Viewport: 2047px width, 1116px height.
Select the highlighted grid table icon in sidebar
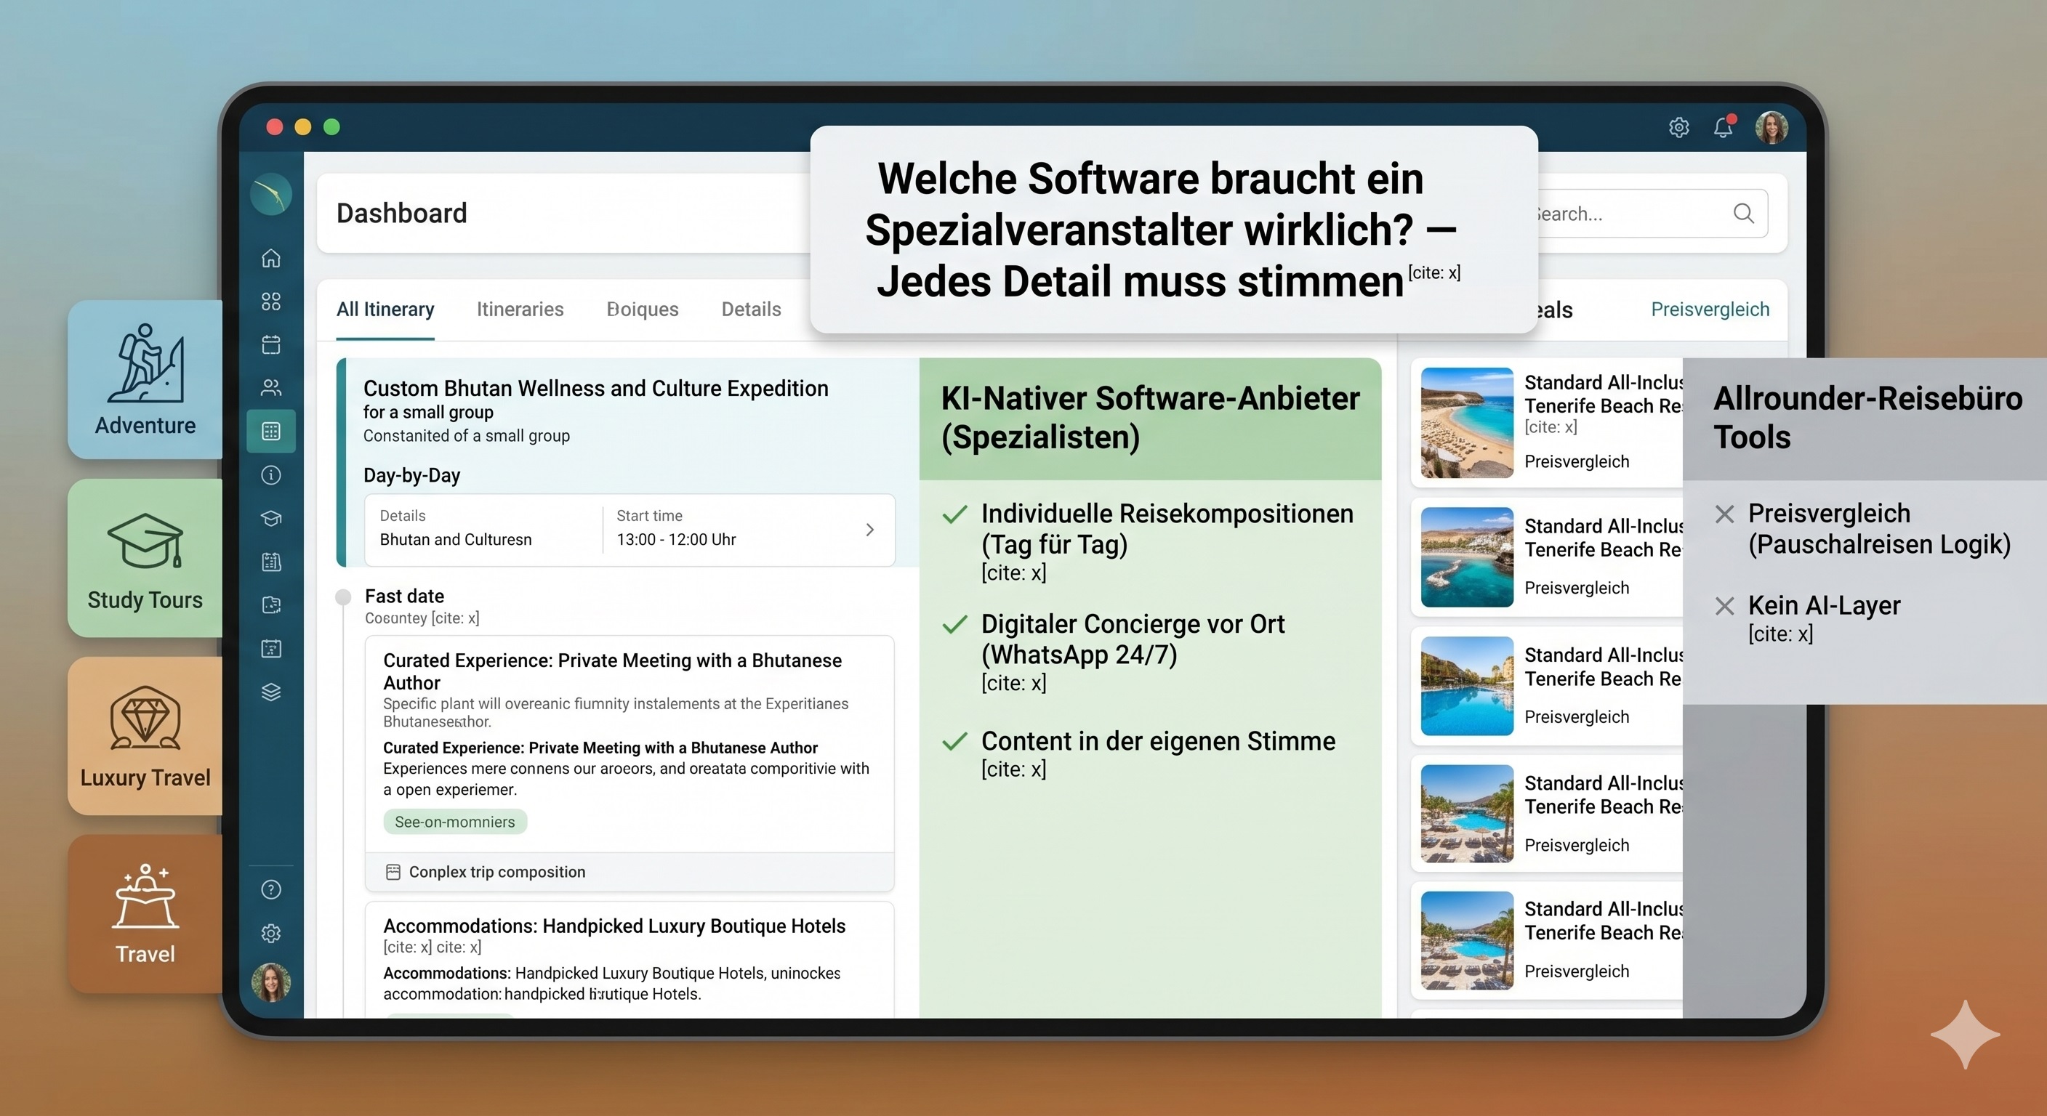(x=271, y=432)
